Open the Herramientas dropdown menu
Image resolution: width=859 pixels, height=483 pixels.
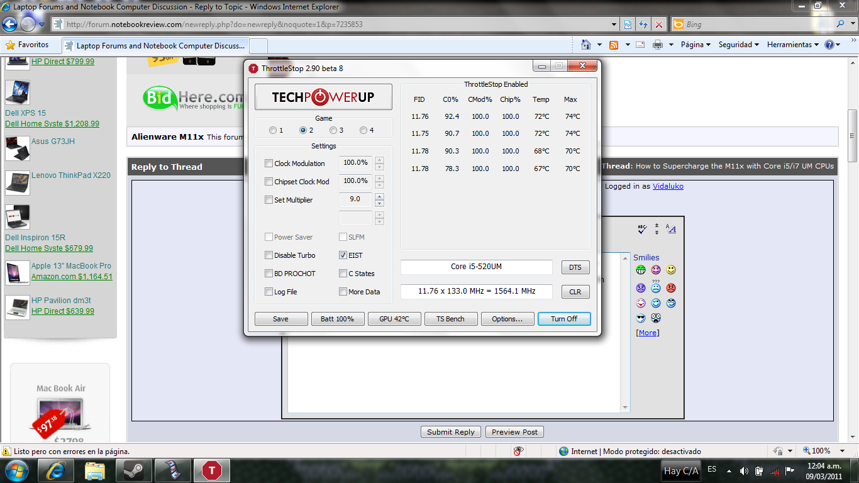point(793,45)
